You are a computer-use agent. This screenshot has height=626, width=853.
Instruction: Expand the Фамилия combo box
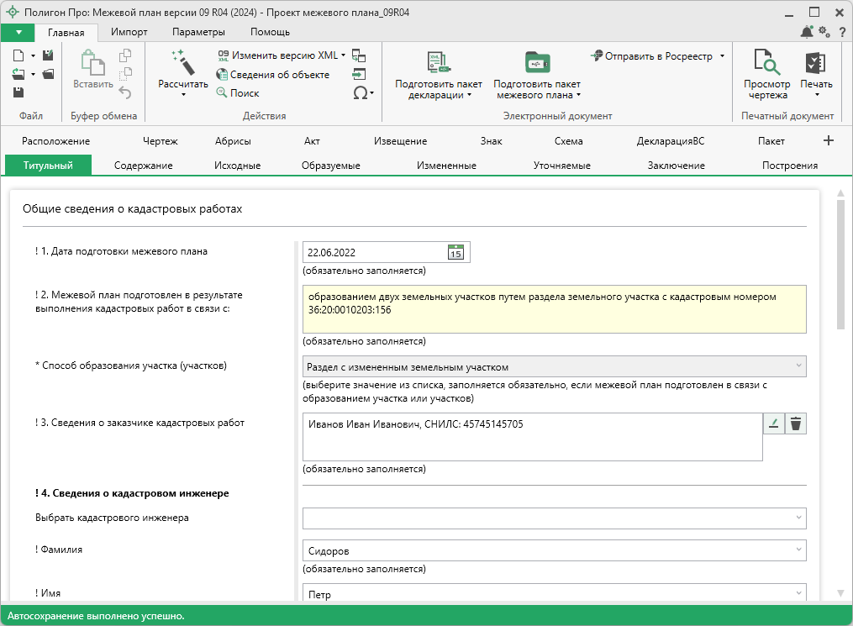click(x=798, y=550)
